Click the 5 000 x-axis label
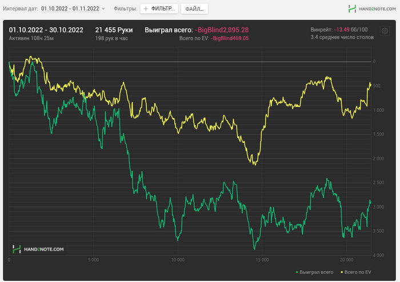The height and width of the screenshot is (282, 400). [x=93, y=260]
